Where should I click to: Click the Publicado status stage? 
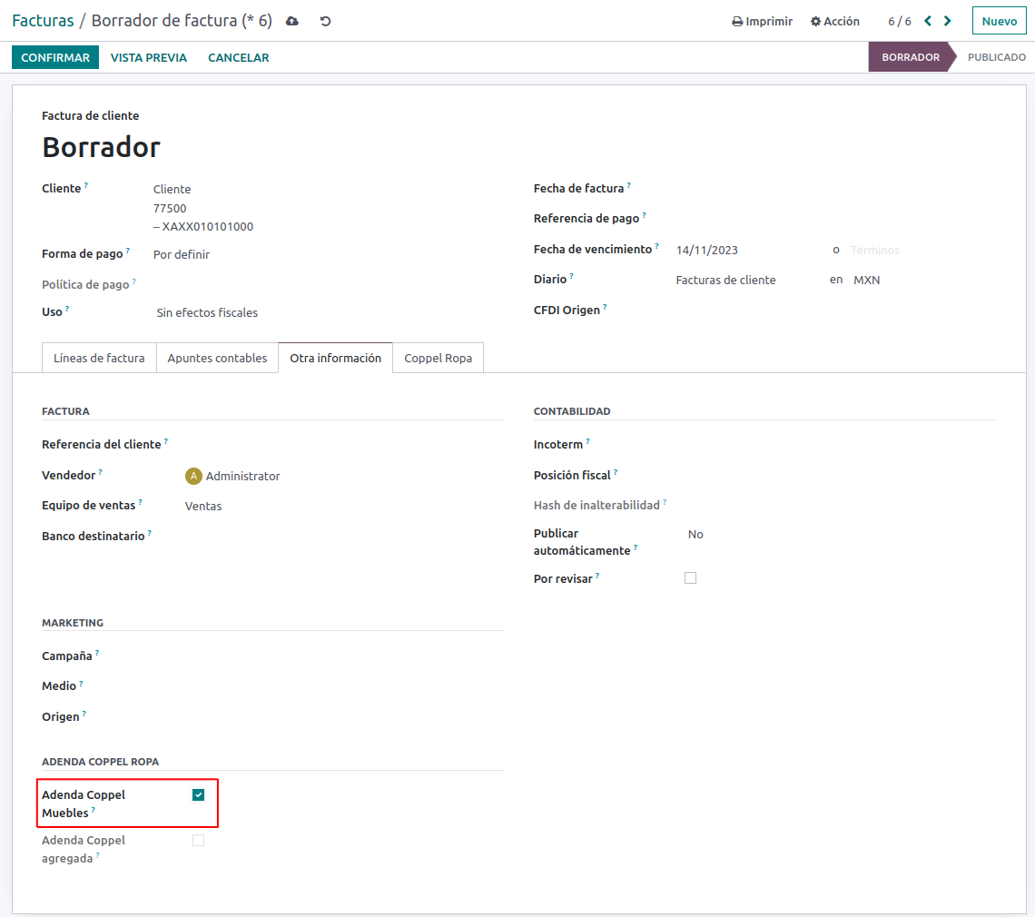tap(996, 57)
